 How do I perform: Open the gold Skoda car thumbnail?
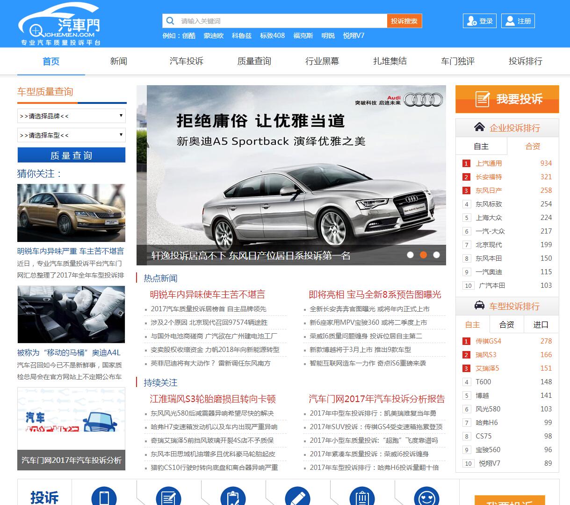(72, 213)
